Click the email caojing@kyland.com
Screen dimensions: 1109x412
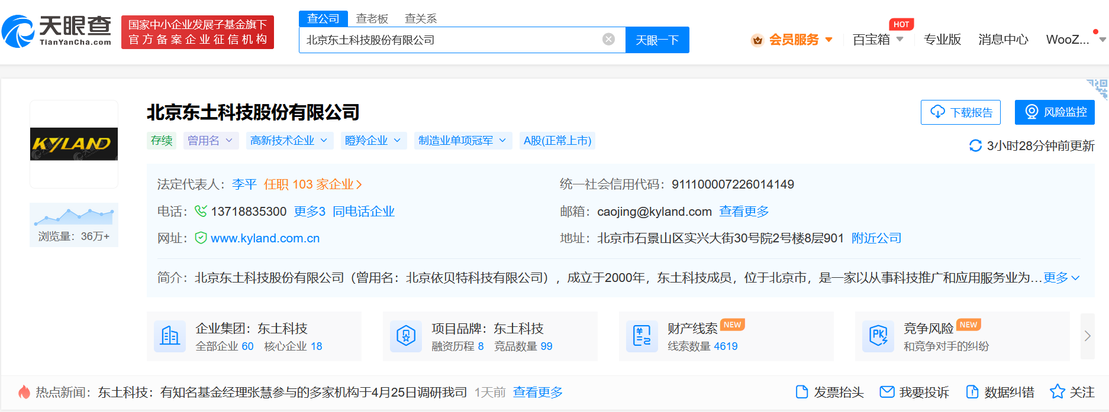(655, 212)
